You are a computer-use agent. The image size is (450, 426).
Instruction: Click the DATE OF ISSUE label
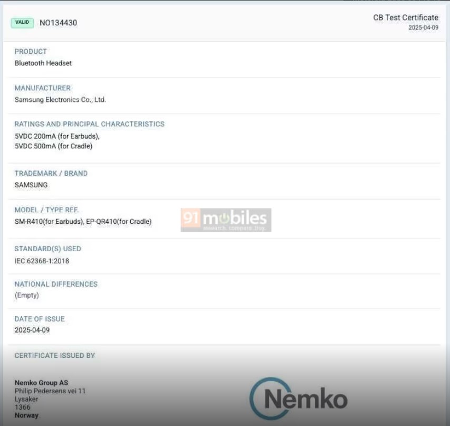[x=40, y=319]
